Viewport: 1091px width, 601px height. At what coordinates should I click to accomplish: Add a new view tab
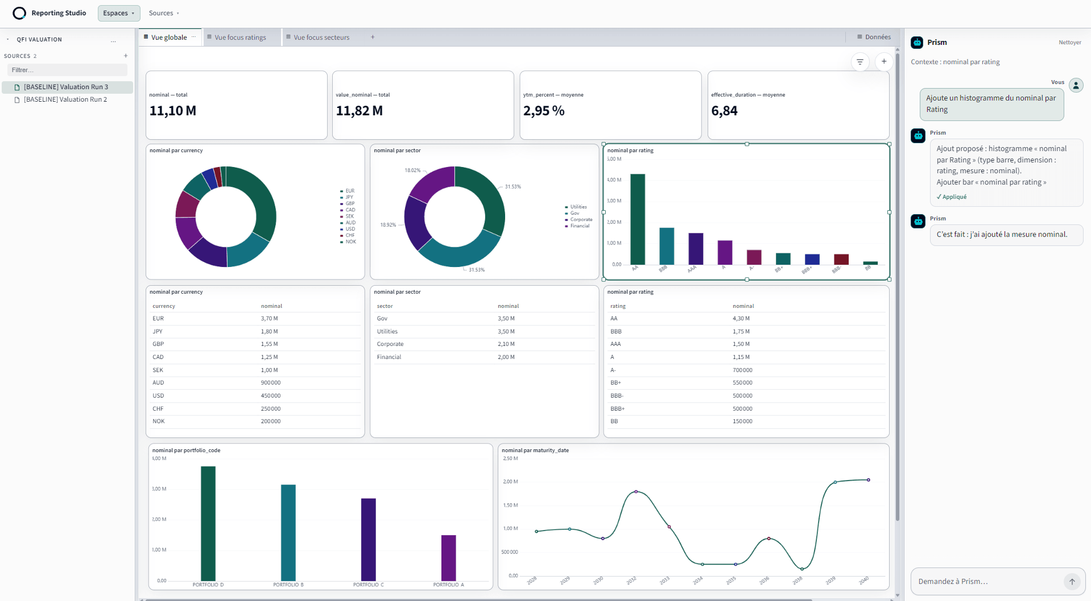pos(373,37)
